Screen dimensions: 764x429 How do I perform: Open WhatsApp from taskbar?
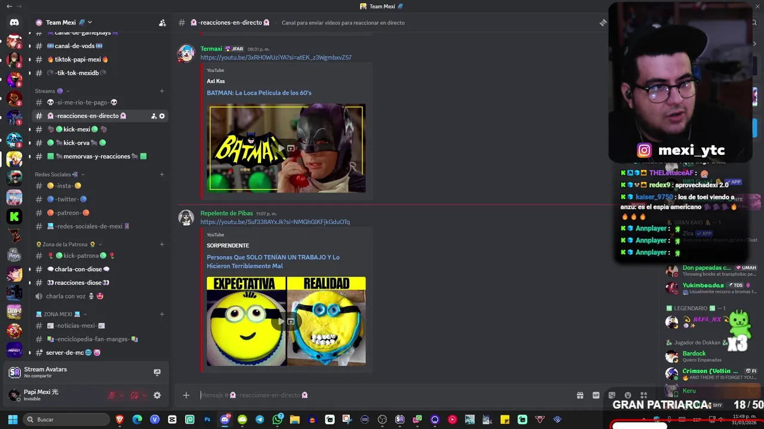click(278, 419)
